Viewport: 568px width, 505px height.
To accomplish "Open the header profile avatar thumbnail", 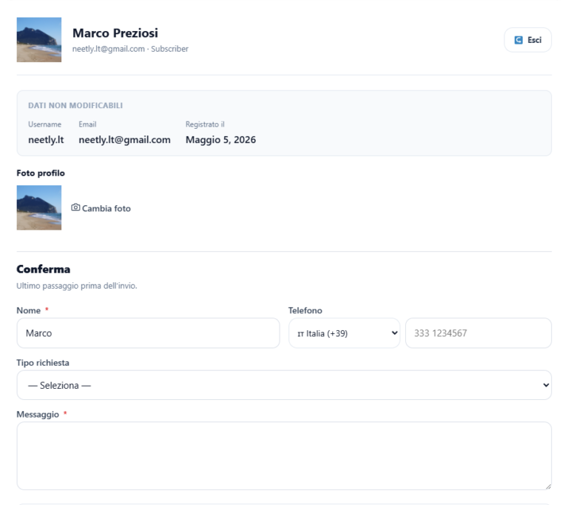I will (x=38, y=39).
